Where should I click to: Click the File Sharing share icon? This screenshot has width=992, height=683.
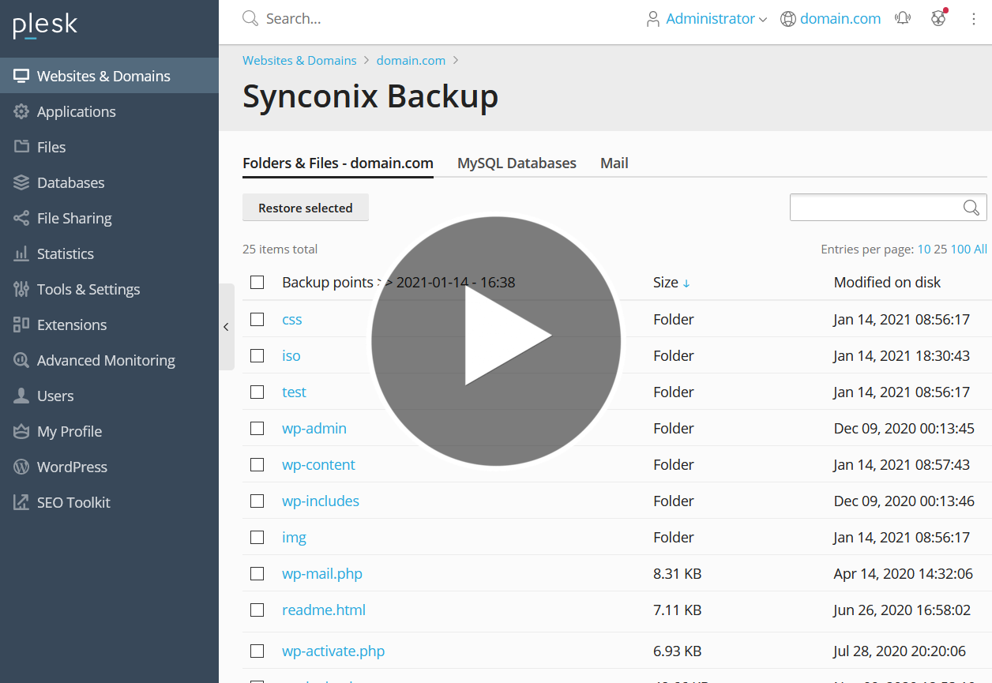pos(21,219)
